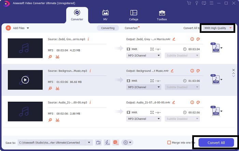This screenshot has height=151, width=239.
Task: Remove the Background Music row with X
Action: 234,70
